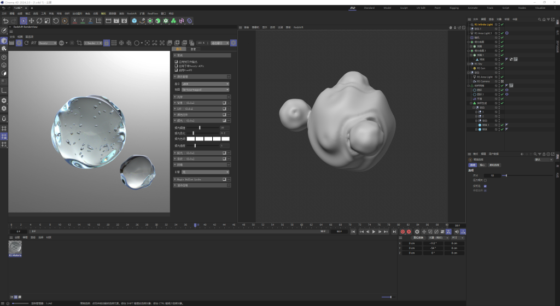Viewport: 560px width, 306px height.
Task: Open the spline pen tool icon
Action: [142, 21]
